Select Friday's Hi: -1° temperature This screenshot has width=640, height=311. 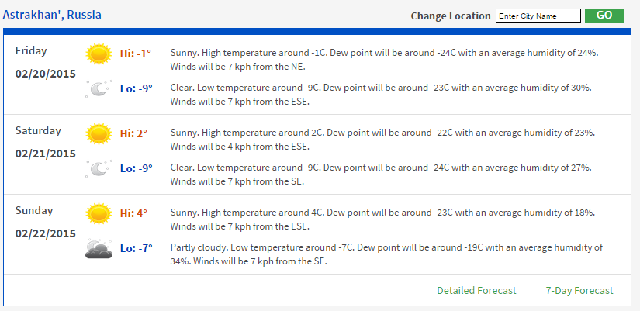coord(136,54)
